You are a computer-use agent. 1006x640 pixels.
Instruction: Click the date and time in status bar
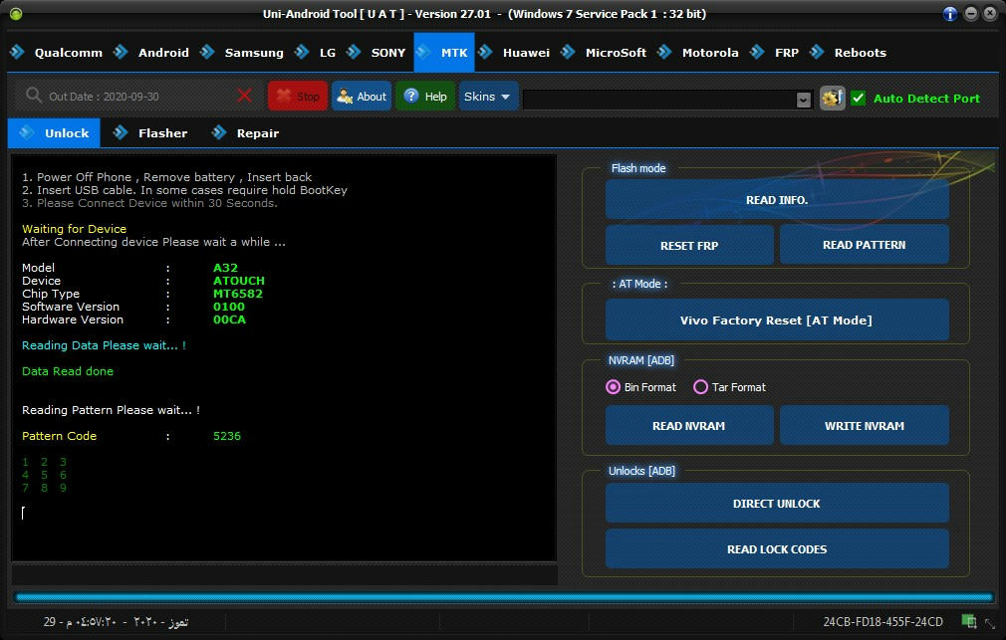[117, 621]
